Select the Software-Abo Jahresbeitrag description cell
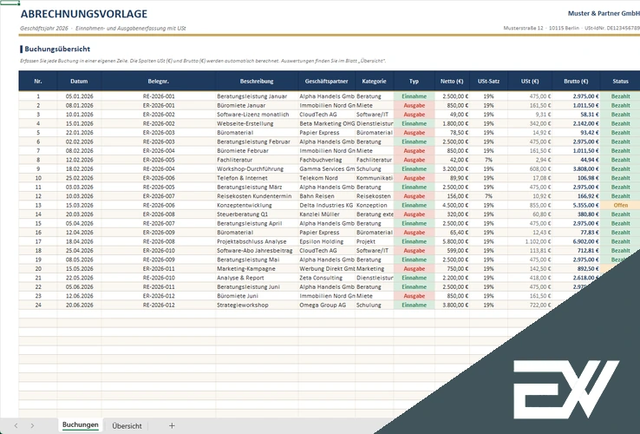The image size is (640, 434). (257, 251)
